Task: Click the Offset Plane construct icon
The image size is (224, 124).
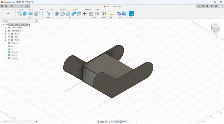Action: (104, 13)
